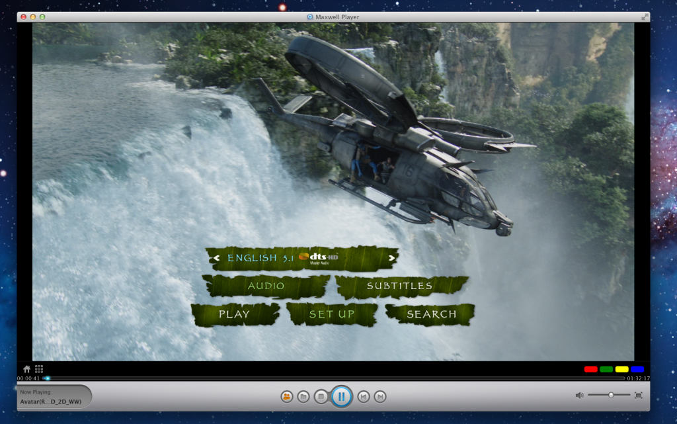Screen dimensions: 677x424
Task: Skip to the next chapter
Action: click(380, 396)
